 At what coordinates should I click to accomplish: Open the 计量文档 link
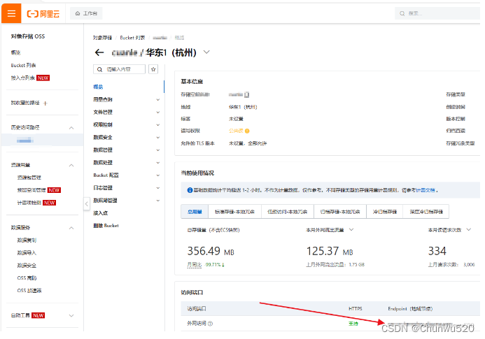pyautogui.click(x=426, y=190)
